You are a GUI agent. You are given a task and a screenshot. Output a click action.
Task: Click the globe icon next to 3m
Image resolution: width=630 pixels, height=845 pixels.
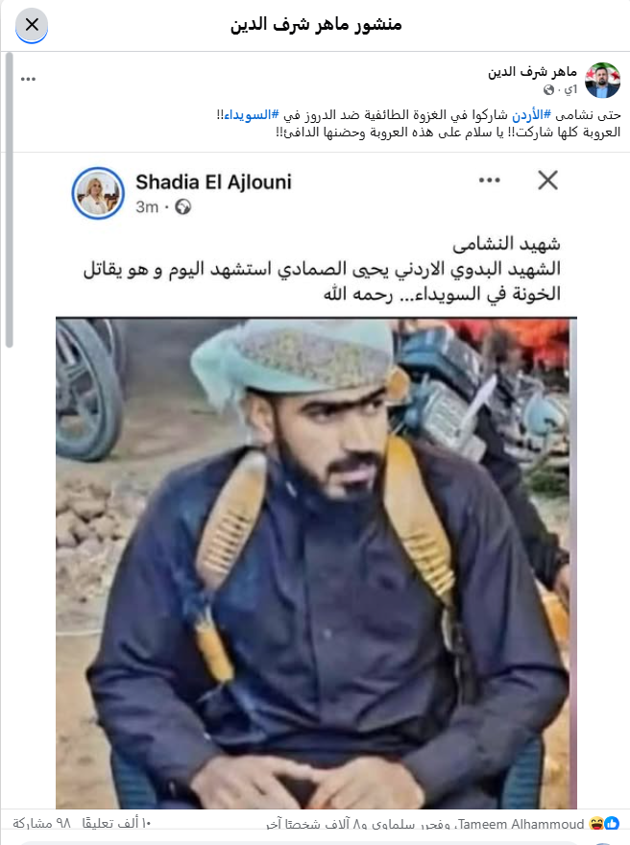click(x=183, y=207)
